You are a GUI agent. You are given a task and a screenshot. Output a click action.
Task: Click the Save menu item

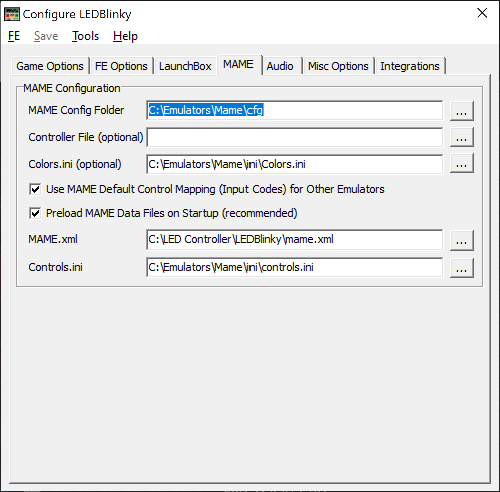[46, 36]
